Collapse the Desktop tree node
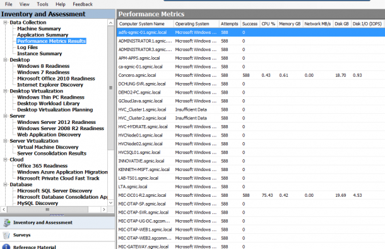385x249 pixels. (x=5, y=60)
